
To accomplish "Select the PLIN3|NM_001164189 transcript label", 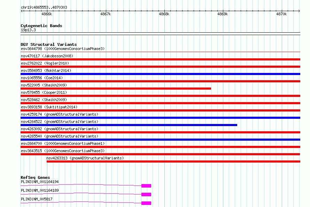I will click(40, 190).
